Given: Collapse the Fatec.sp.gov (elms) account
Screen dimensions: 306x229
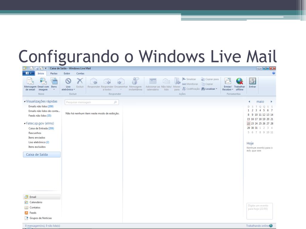Looking at the screenshot, I should click(25, 123).
